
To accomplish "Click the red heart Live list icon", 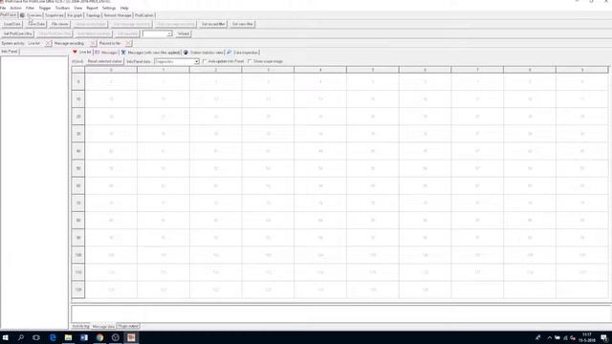I will (75, 52).
